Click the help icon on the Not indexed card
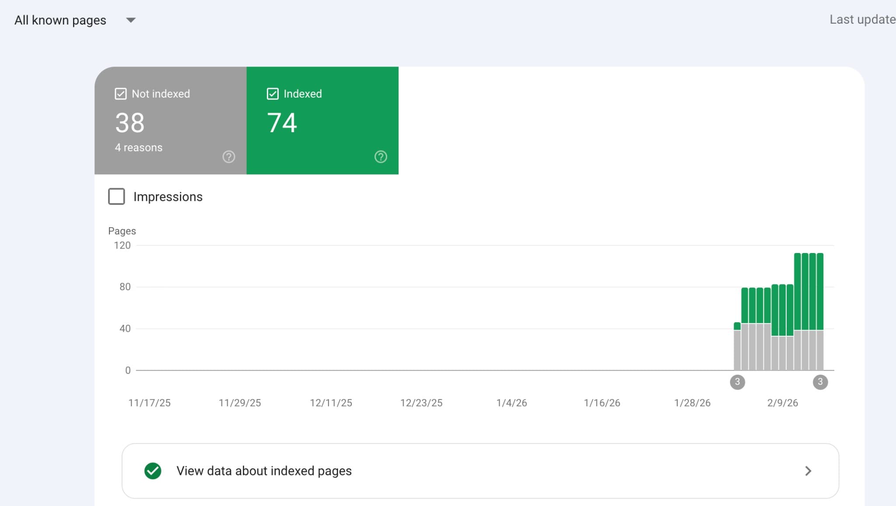 click(x=229, y=157)
